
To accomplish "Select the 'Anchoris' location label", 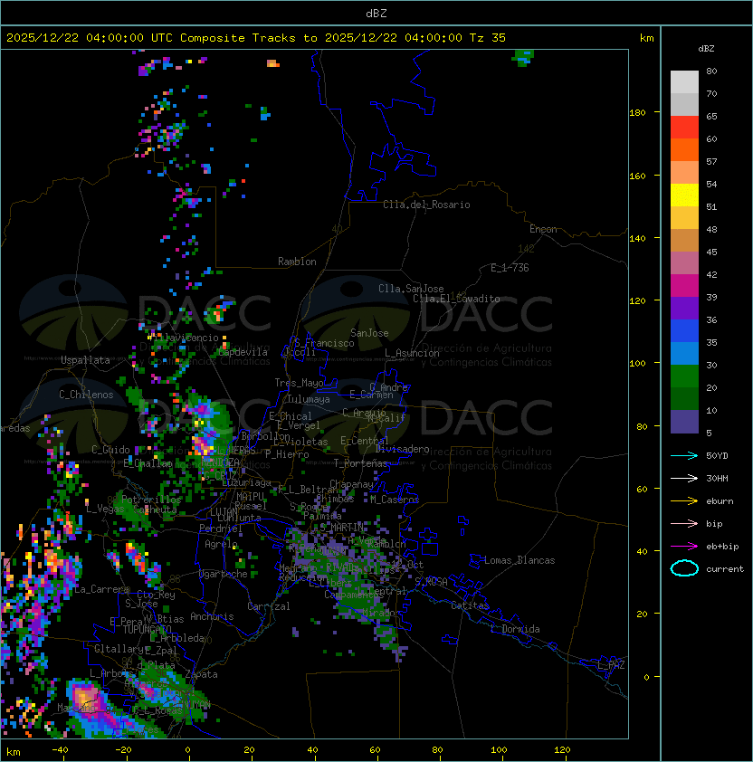I will (212, 616).
